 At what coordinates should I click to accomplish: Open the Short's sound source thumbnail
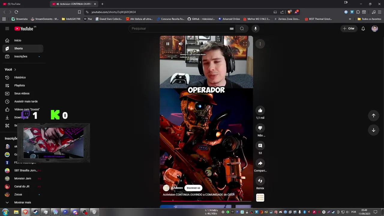(x=260, y=198)
